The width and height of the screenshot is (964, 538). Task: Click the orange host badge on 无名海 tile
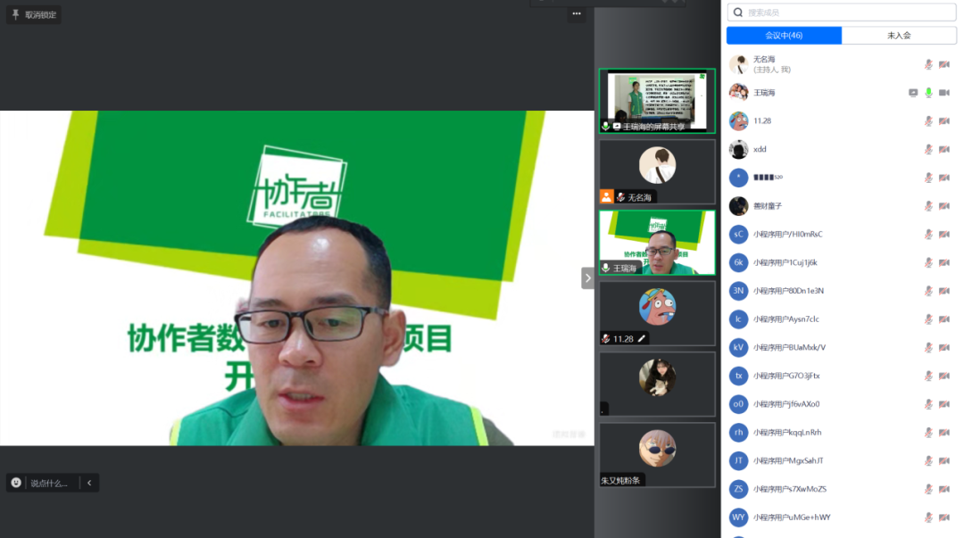pos(607,197)
